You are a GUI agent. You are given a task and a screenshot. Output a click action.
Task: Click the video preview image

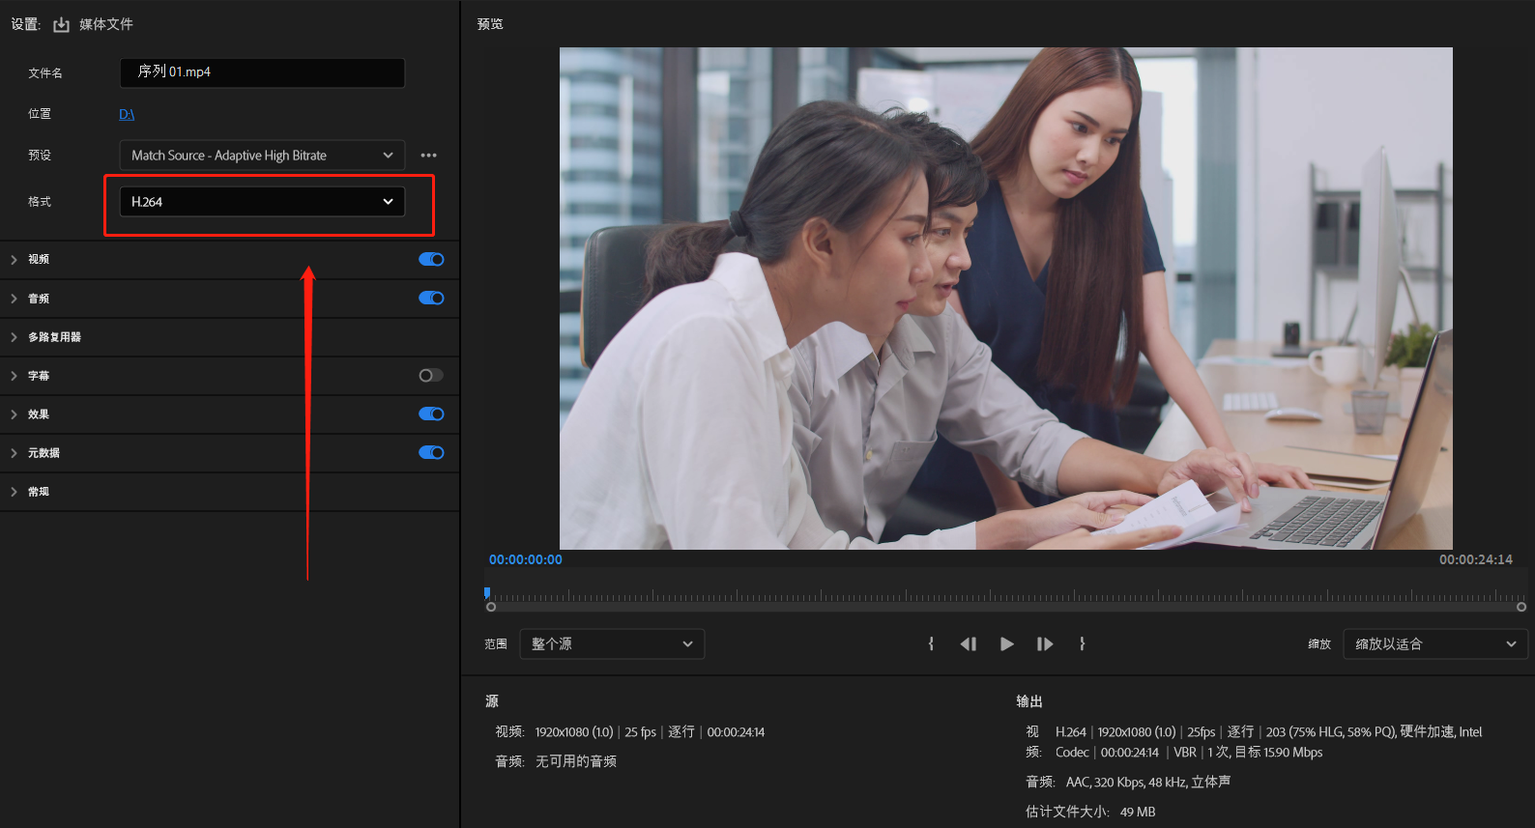click(1005, 299)
